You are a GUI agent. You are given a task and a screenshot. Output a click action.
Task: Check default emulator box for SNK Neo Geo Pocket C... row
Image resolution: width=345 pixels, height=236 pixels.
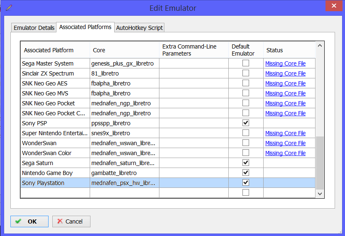(245, 113)
